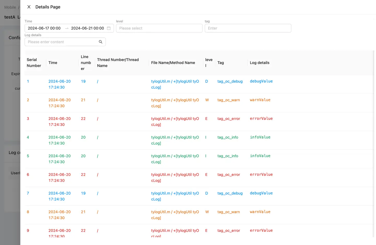The height and width of the screenshot is (245, 376).
Task: Click debugValue in row 7
Action: pos(261,193)
